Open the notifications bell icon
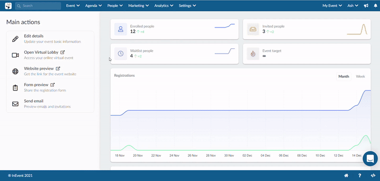 tap(376, 6)
